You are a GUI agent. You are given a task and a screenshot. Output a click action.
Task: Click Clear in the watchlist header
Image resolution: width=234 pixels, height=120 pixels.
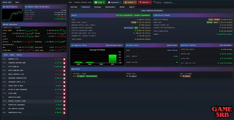pos(12,55)
